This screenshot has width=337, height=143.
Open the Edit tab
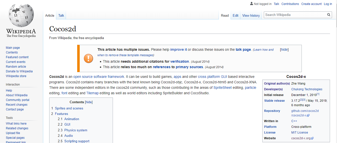tap(236, 15)
